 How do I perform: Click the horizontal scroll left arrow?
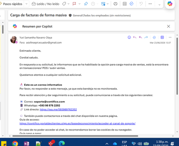10,136
